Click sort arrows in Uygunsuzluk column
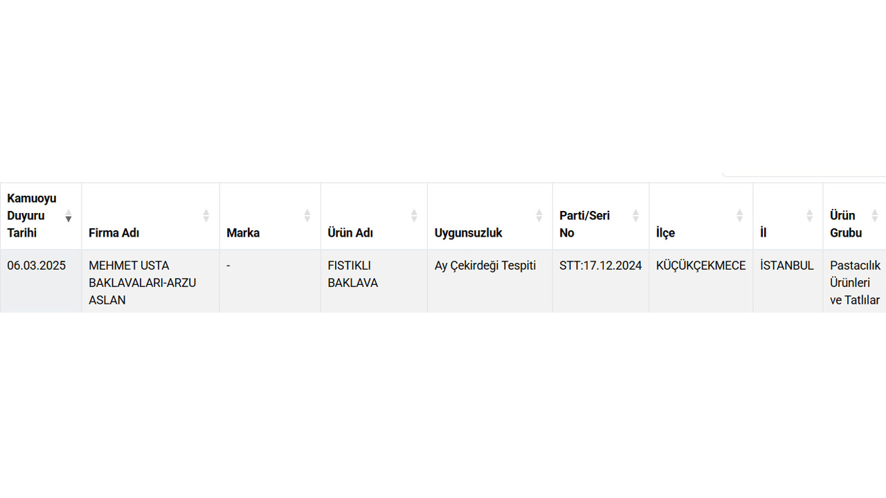 539,216
